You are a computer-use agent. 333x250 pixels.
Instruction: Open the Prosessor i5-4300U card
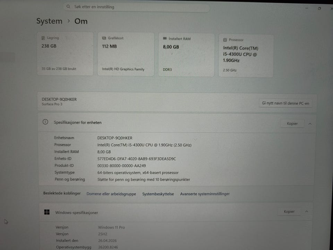pyautogui.click(x=246, y=56)
